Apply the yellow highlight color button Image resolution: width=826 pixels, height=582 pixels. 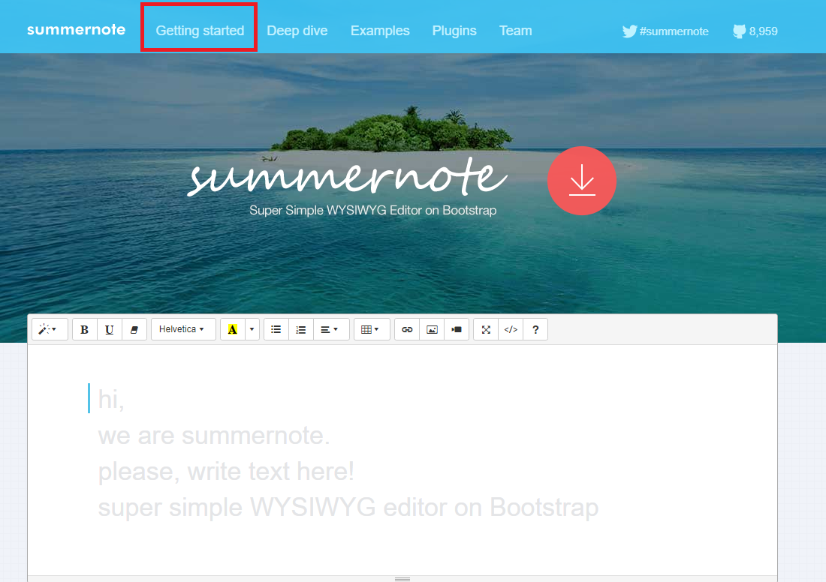(232, 329)
